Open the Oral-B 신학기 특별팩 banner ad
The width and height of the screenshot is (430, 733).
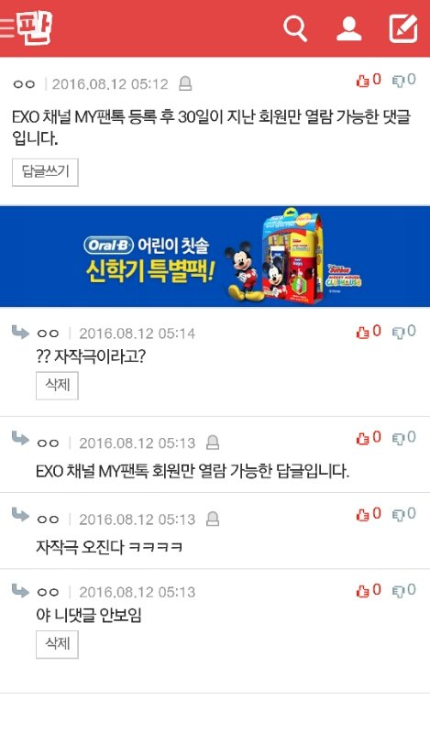(x=215, y=257)
